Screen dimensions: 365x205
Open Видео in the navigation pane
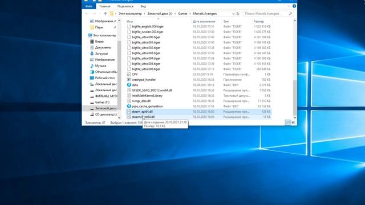click(x=99, y=42)
